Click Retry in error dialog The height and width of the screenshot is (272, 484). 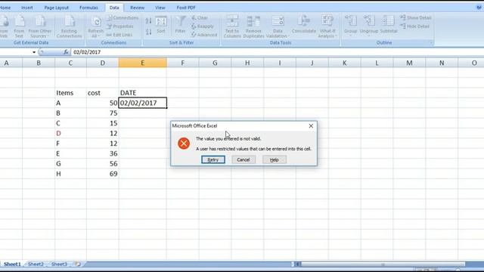(x=213, y=159)
